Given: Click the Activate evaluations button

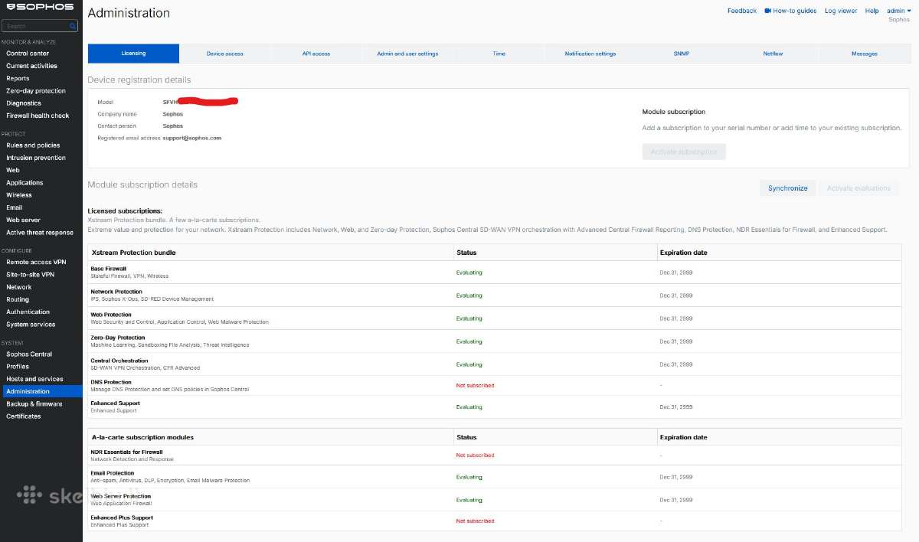Looking at the screenshot, I should (x=858, y=188).
